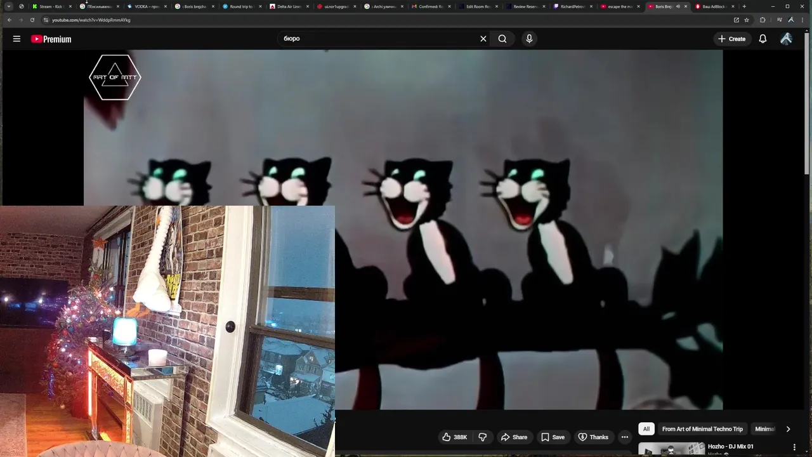This screenshot has height=457, width=812.
Task: Send Thanks to the creator
Action: coord(593,437)
